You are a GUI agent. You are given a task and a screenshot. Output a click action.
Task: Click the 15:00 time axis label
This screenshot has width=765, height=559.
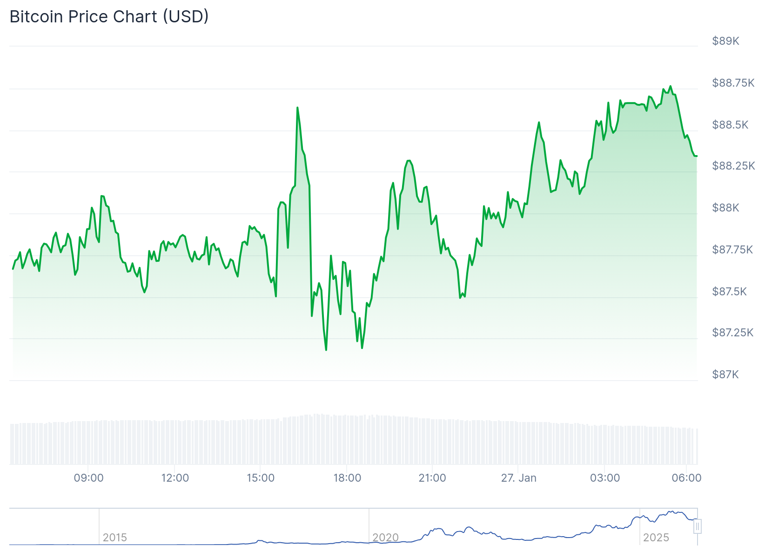pos(261,478)
